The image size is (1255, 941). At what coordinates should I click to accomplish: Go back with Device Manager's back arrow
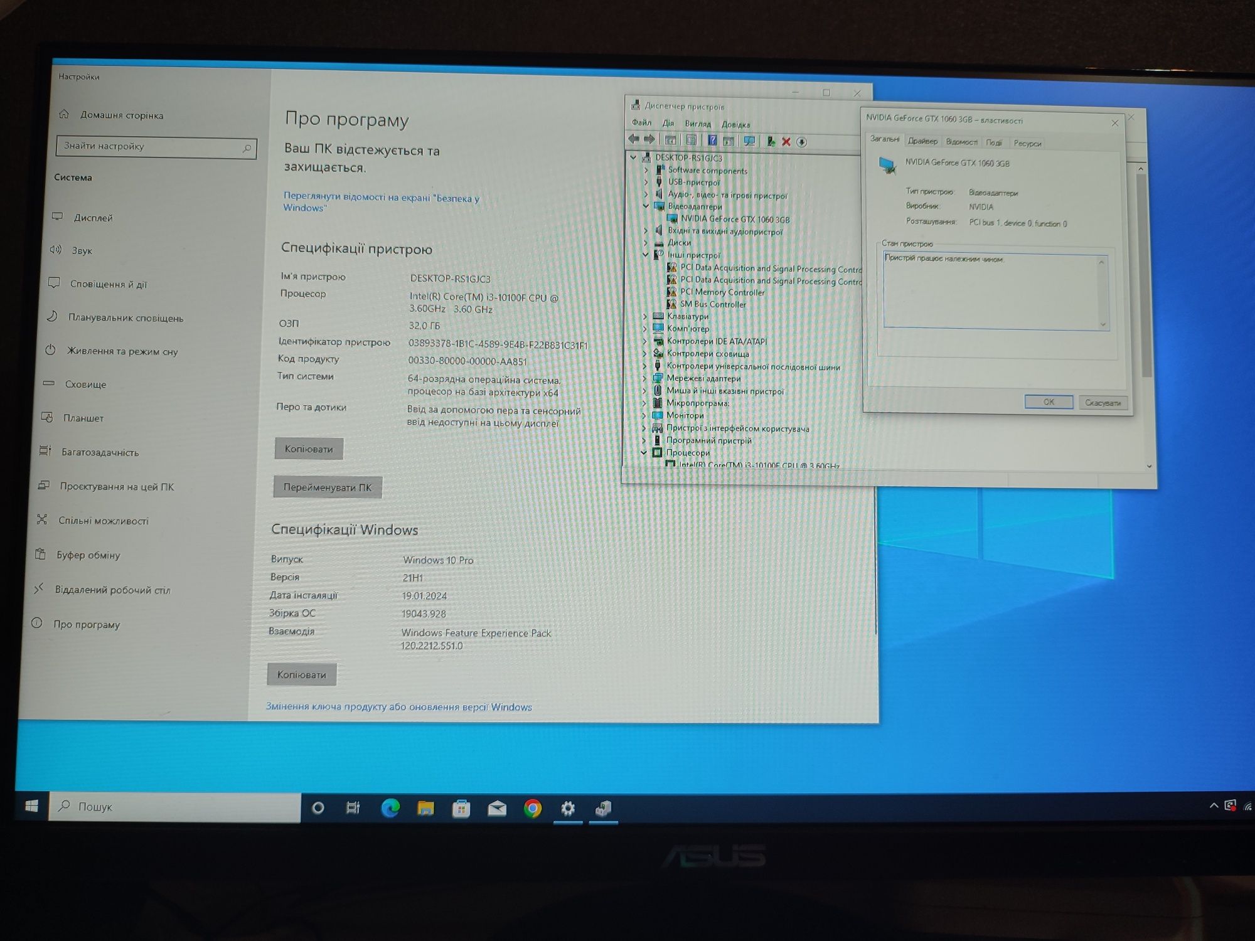pyautogui.click(x=634, y=139)
